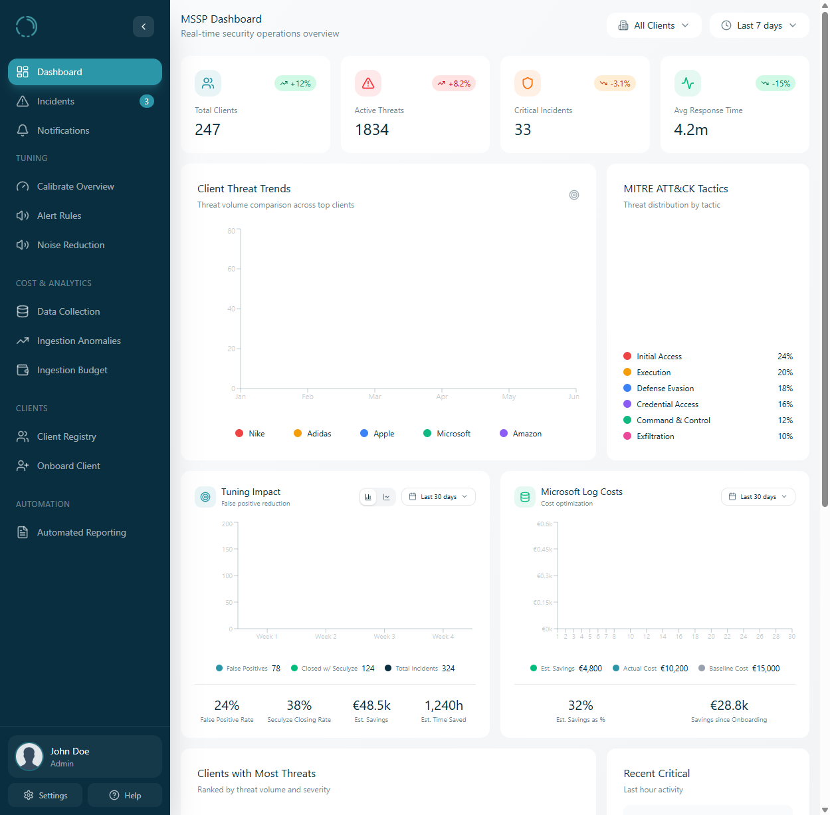Toggle Est. Savings series in Log Costs

[566, 669]
